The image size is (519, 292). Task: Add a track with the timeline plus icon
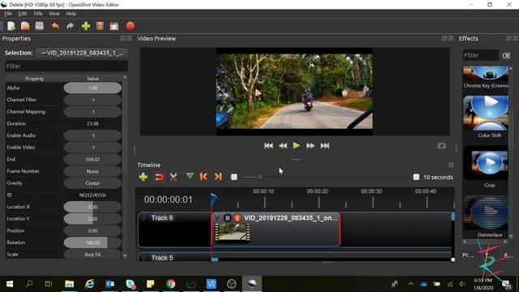[x=143, y=177]
